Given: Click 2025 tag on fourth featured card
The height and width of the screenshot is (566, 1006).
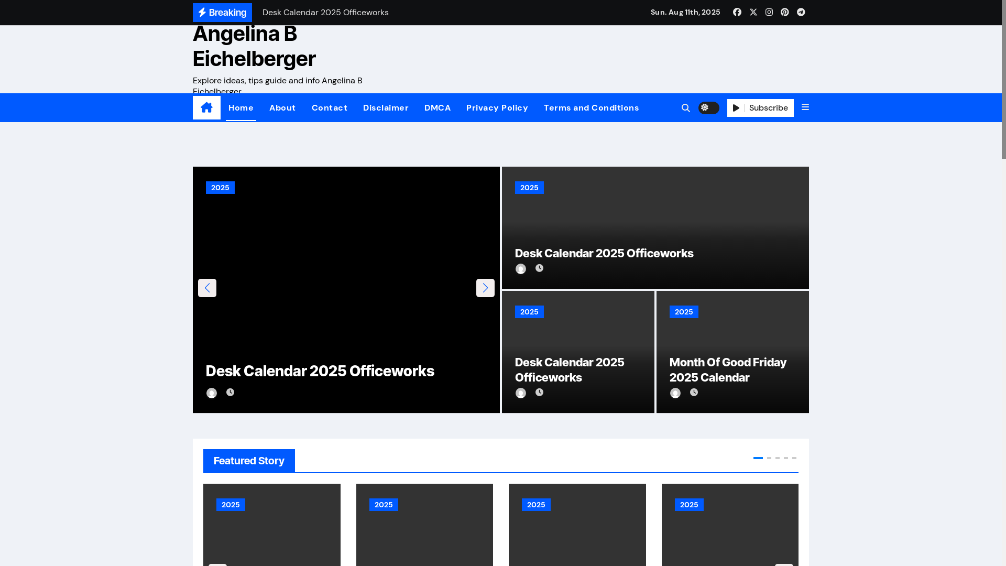Looking at the screenshot, I should [x=689, y=505].
